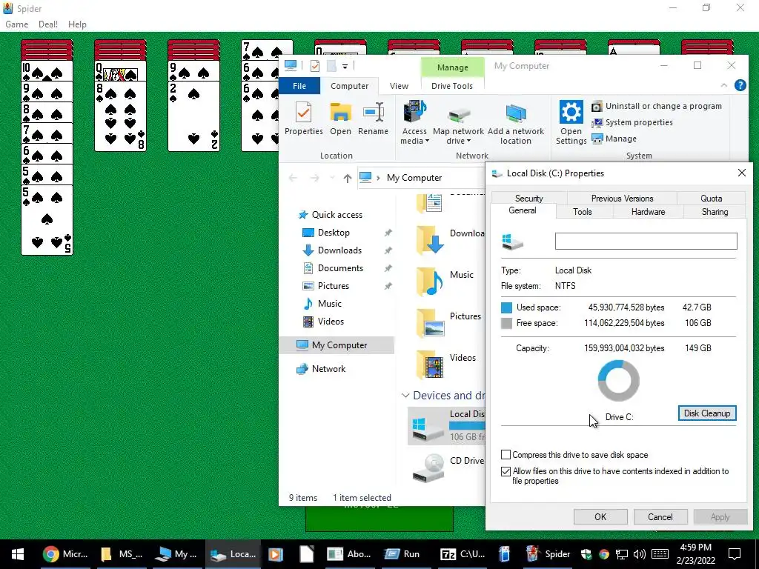Click the Windows Start button
Image resolution: width=759 pixels, height=569 pixels.
pyautogui.click(x=18, y=554)
